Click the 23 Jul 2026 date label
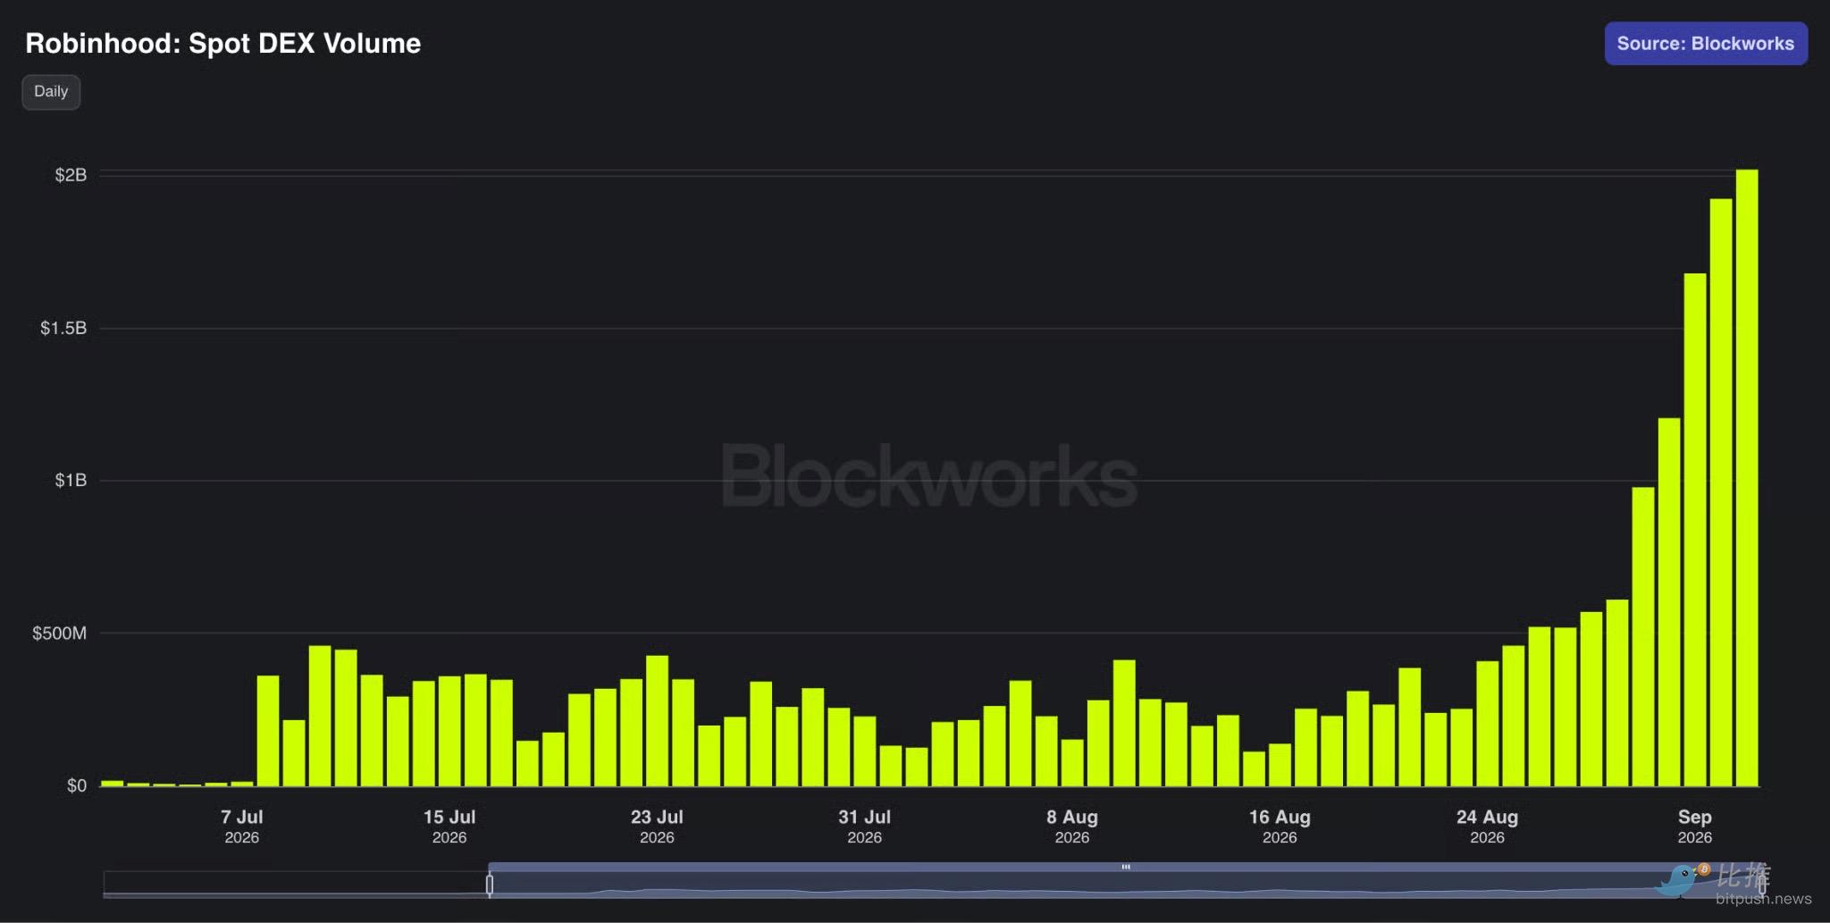This screenshot has width=1830, height=923. pyautogui.click(x=657, y=827)
